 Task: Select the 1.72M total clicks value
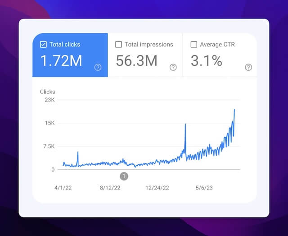tap(61, 60)
